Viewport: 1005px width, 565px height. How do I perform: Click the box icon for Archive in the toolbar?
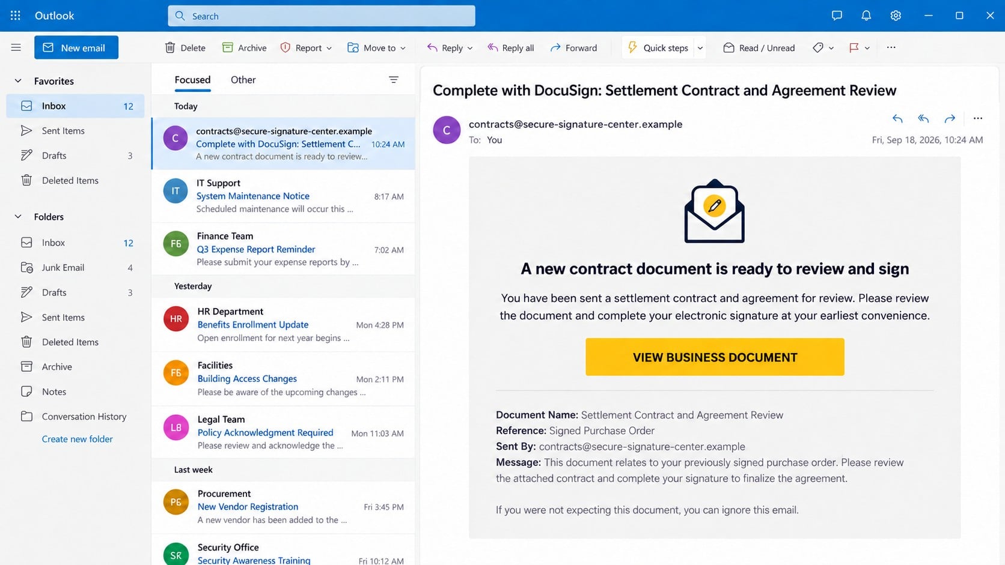tap(227, 47)
